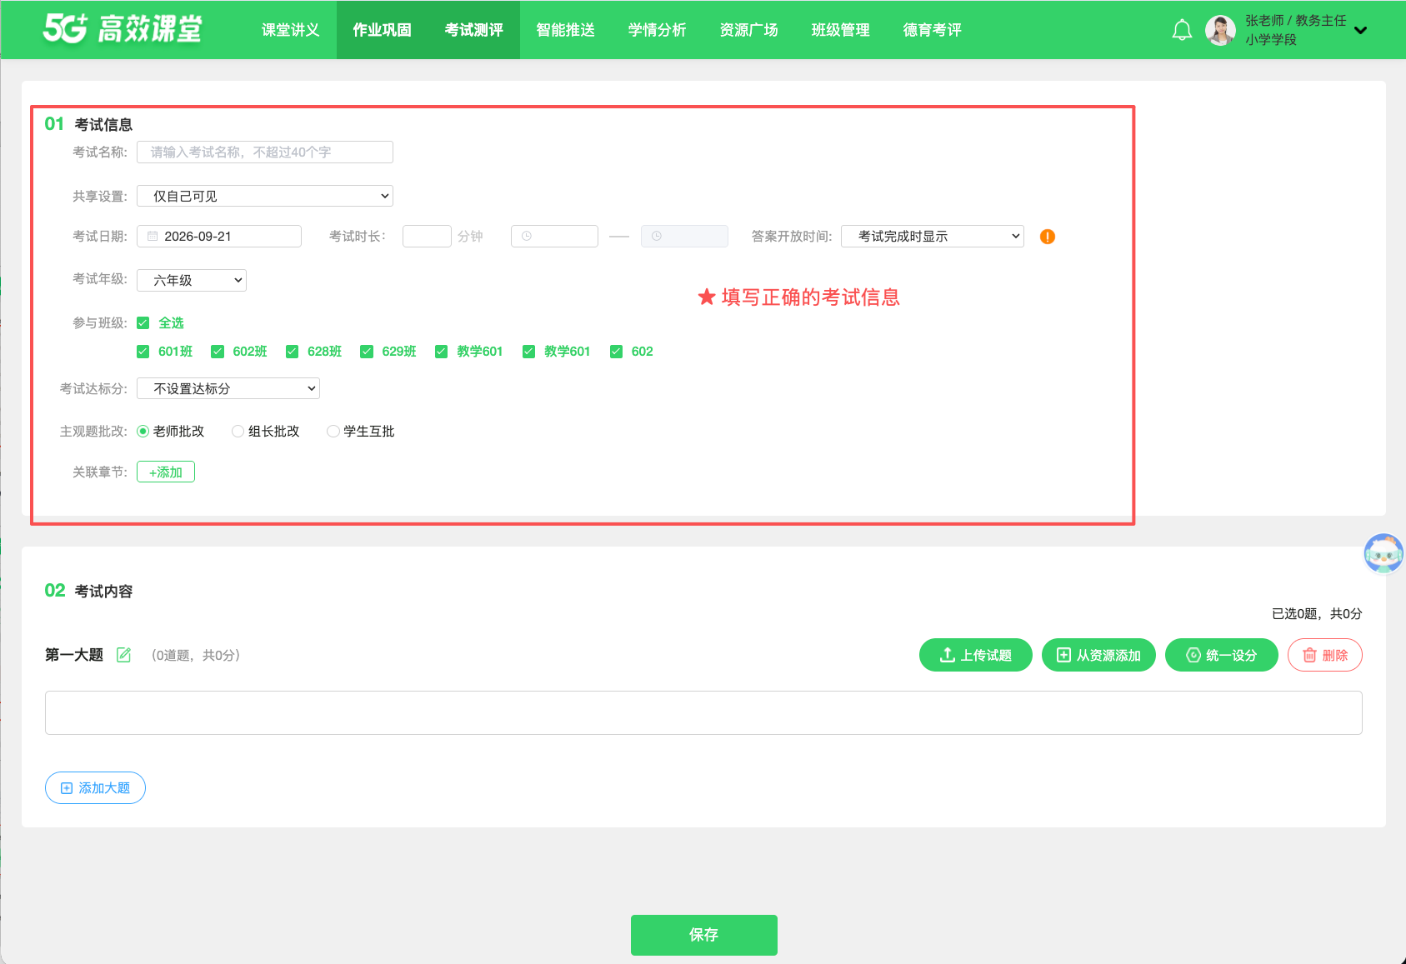Open the floating robot assistant
This screenshot has width=1406, height=964.
1383,553
